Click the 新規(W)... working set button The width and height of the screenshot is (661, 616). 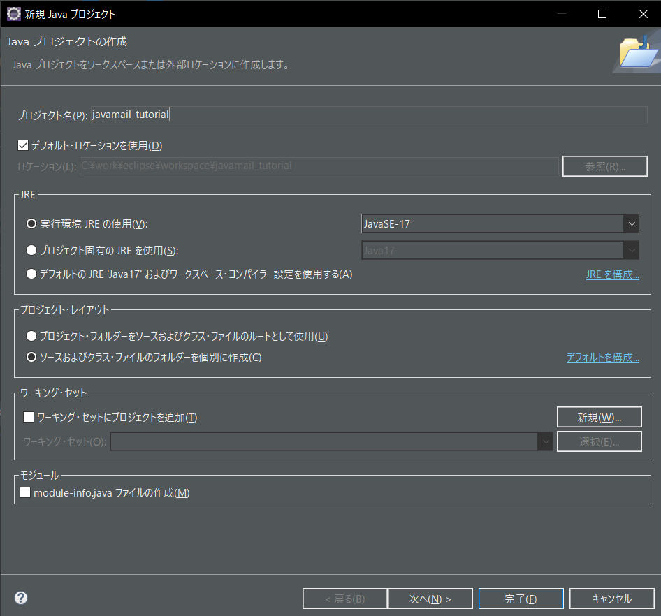599,417
